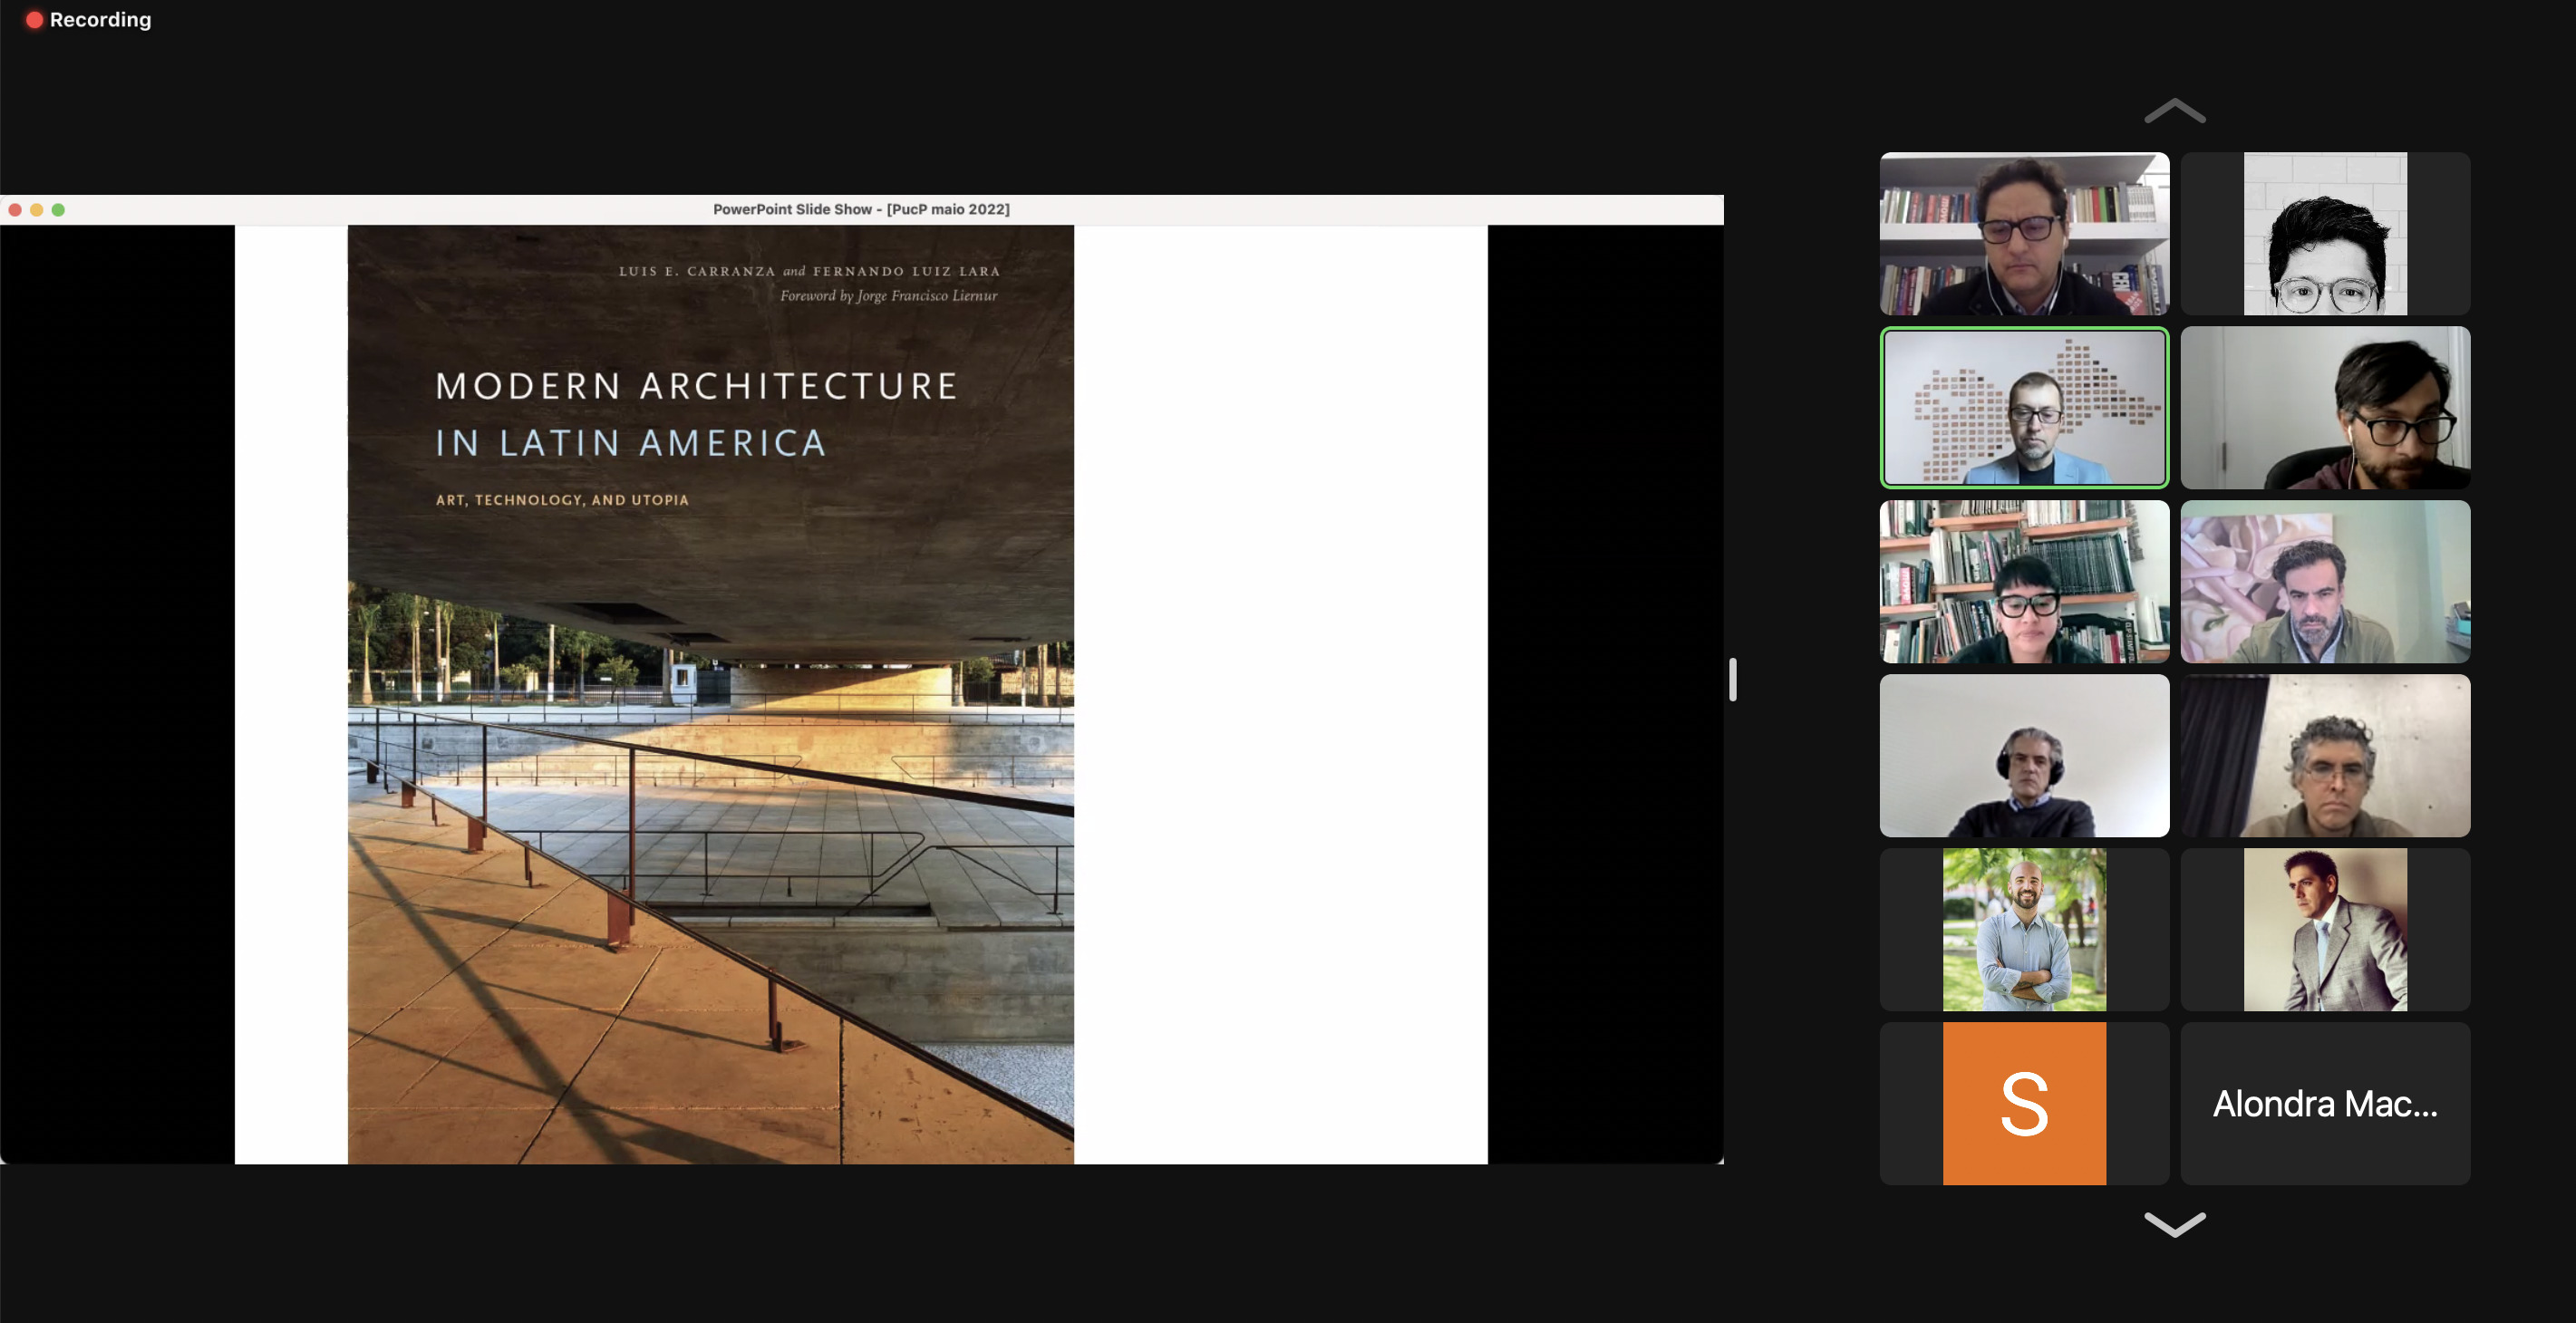2576x1323 pixels.
Task: Select the participant with bookshelf and headphones
Action: (2024, 233)
